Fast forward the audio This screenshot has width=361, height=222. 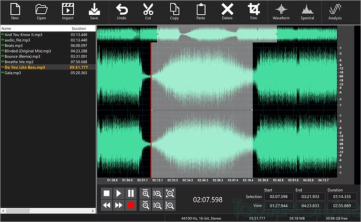click(x=119, y=205)
